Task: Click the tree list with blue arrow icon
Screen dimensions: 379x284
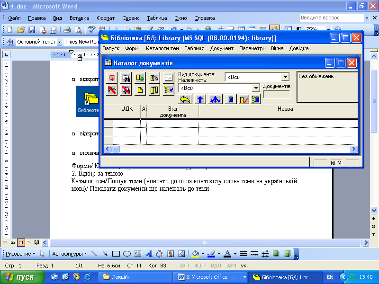Action: click(169, 90)
